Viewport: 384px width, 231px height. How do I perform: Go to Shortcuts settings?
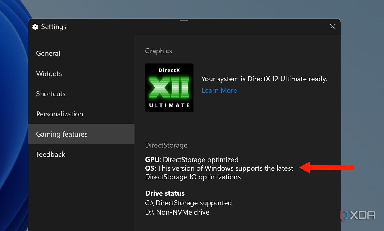[81, 94]
